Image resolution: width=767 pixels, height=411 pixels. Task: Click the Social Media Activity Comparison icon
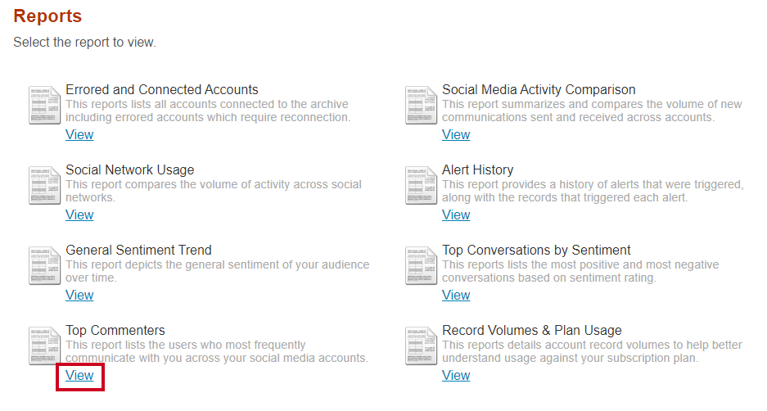tap(422, 105)
